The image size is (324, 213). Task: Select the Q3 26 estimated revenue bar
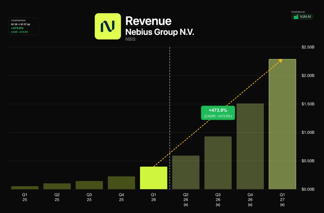[x=218, y=163]
